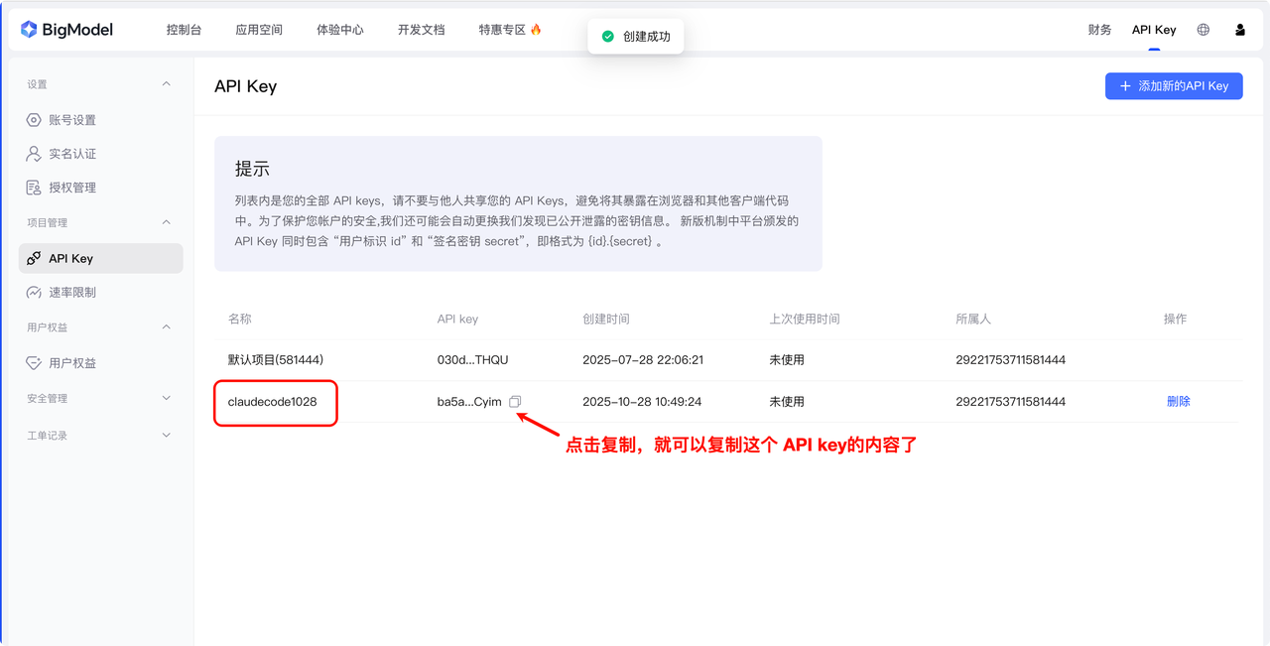Open 财务 in the top bar
The height and width of the screenshot is (646, 1270).
(1099, 30)
